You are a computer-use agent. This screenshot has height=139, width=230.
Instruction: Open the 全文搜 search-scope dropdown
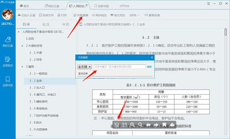[84, 67]
